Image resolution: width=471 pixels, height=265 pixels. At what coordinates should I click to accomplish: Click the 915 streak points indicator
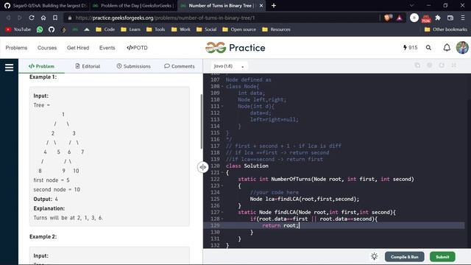410,47
